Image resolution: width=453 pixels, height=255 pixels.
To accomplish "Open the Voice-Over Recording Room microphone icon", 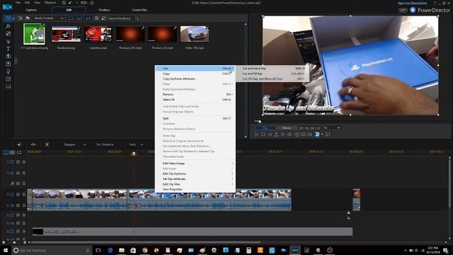I will pyautogui.click(x=8, y=71).
